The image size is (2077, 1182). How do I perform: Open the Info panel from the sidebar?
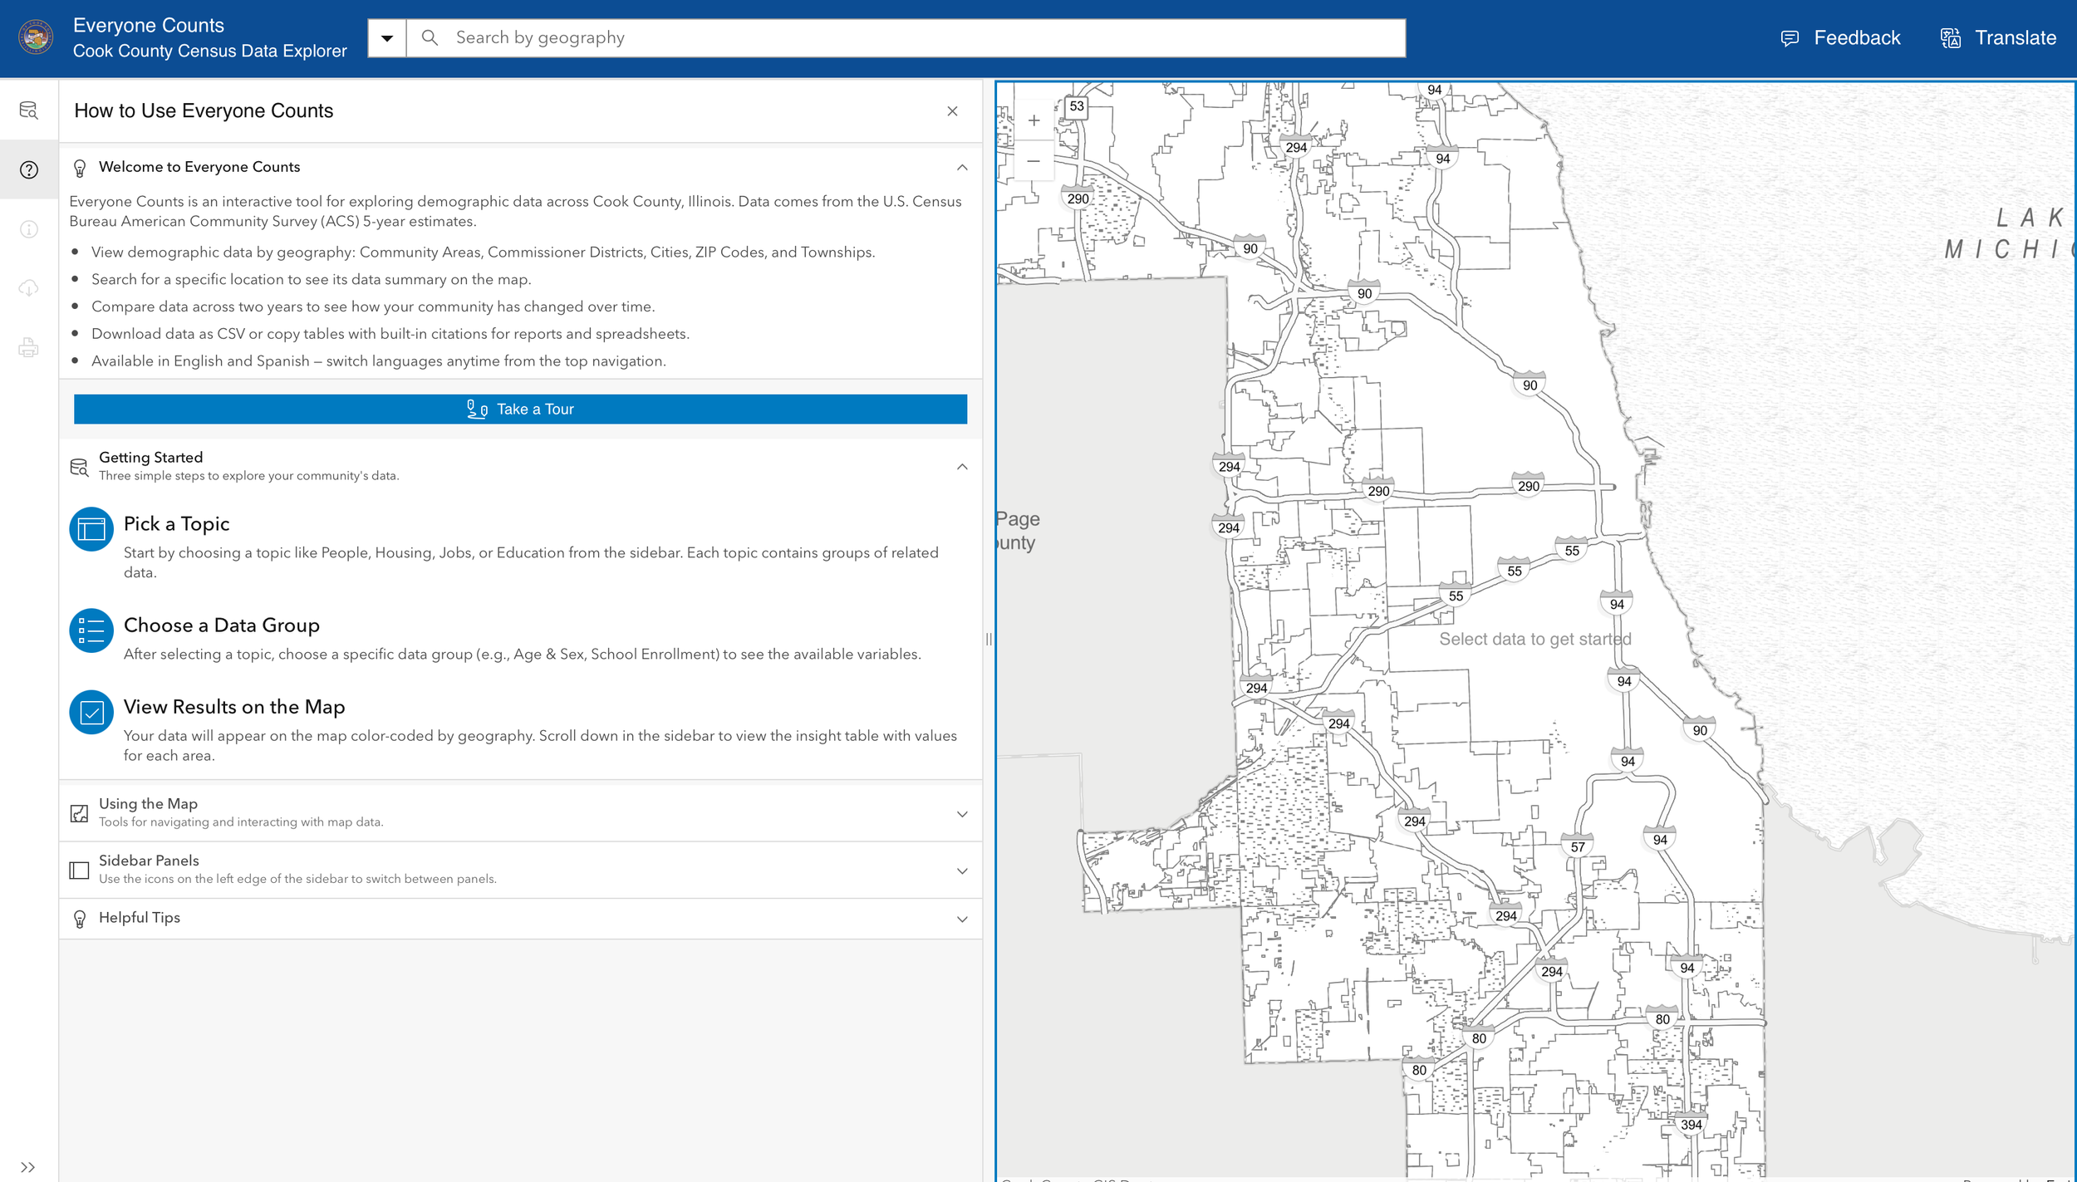(x=29, y=228)
